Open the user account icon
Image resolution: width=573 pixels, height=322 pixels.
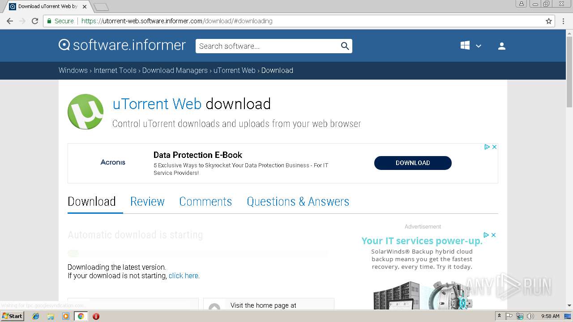502,46
